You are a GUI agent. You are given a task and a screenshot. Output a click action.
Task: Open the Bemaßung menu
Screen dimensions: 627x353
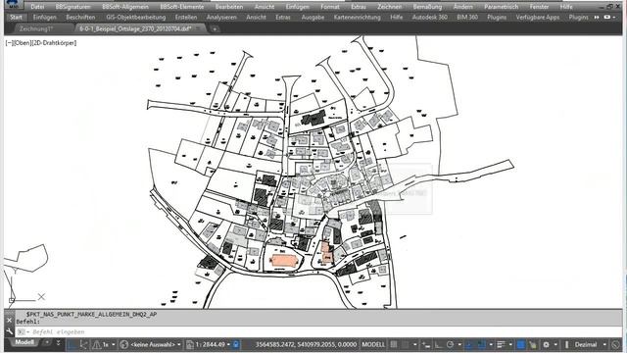[x=427, y=7]
